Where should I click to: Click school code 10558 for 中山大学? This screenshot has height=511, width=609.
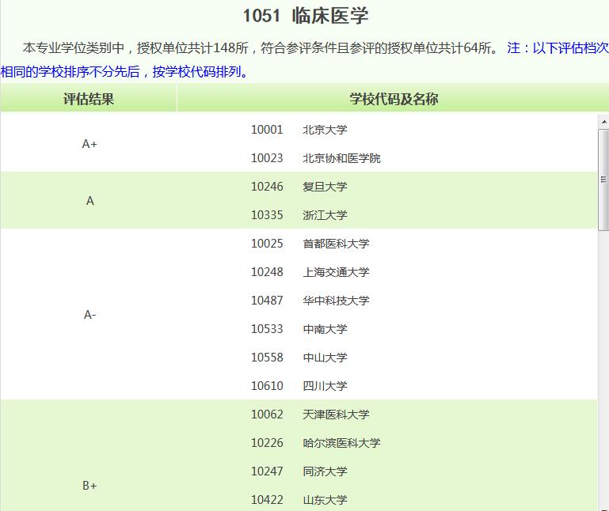[267, 358]
